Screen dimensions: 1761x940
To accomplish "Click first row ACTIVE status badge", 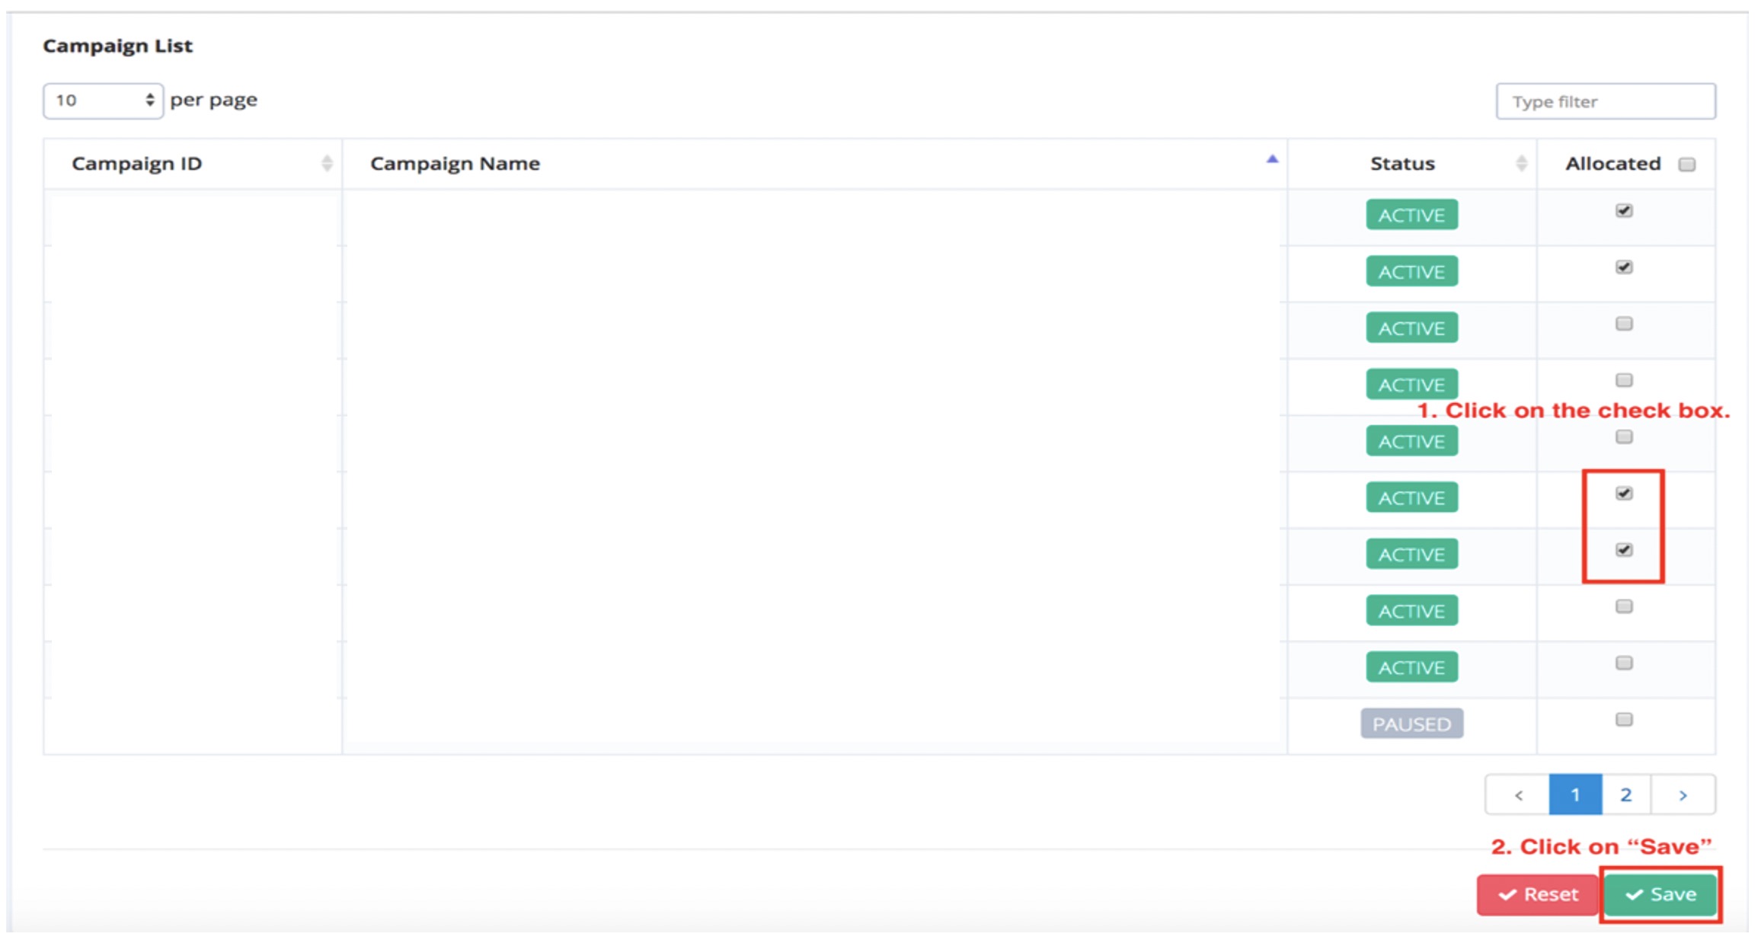I will pos(1411,215).
